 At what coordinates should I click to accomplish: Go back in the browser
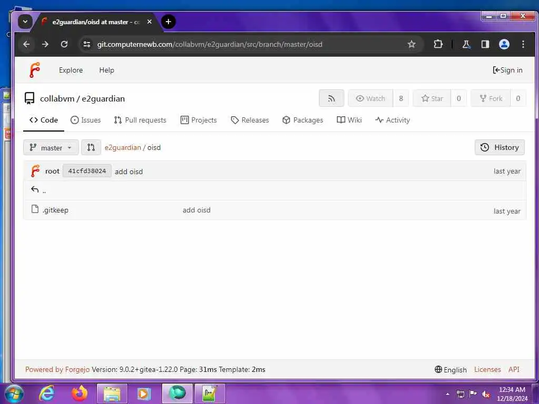pyautogui.click(x=26, y=44)
